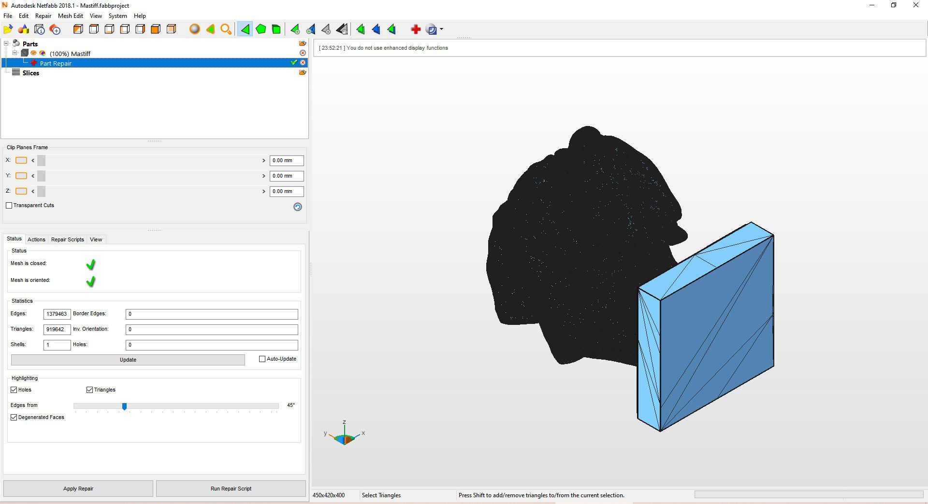
Task: Click the X clip plane value field
Action: 287,160
